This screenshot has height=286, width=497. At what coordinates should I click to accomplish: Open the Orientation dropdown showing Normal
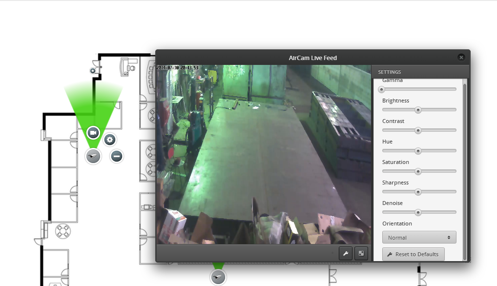(419, 238)
